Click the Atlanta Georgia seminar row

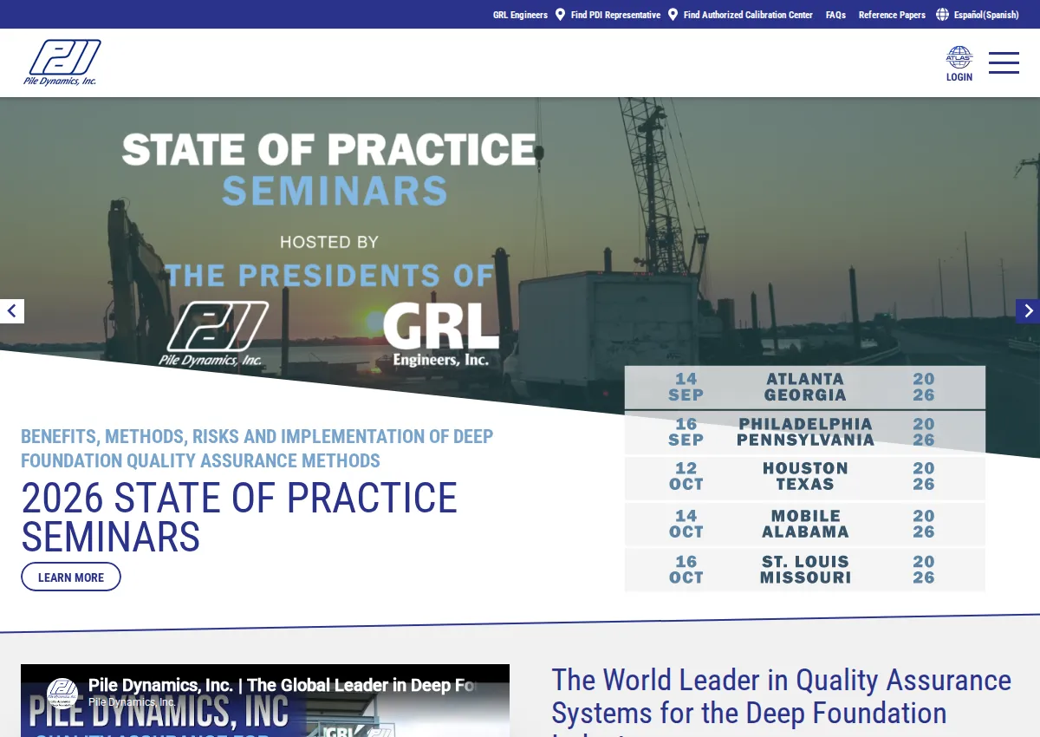click(x=805, y=387)
